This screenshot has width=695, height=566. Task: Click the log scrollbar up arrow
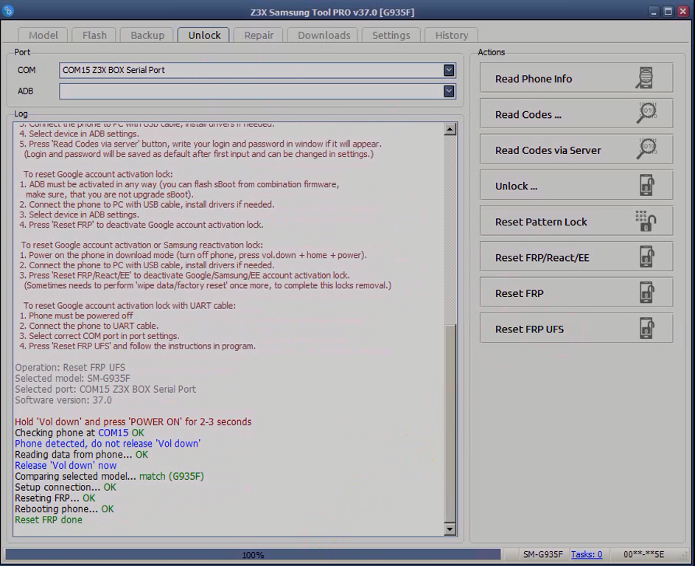450,130
